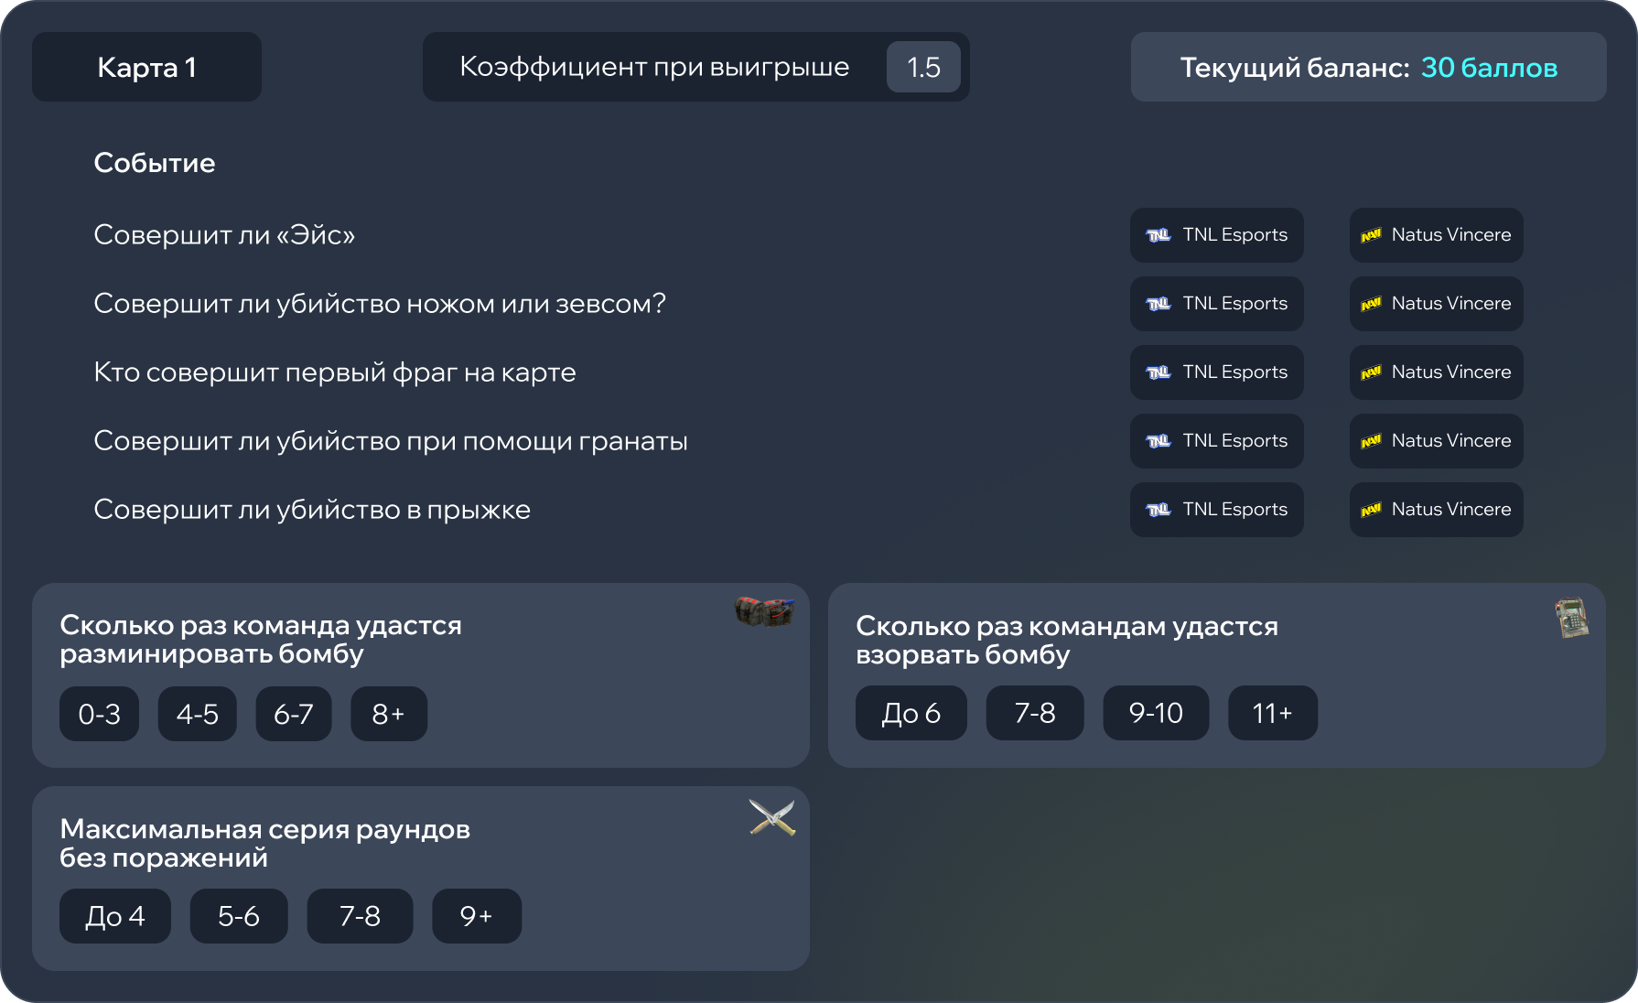Click the «Событие» column header
This screenshot has height=1003, width=1638.
tap(154, 162)
